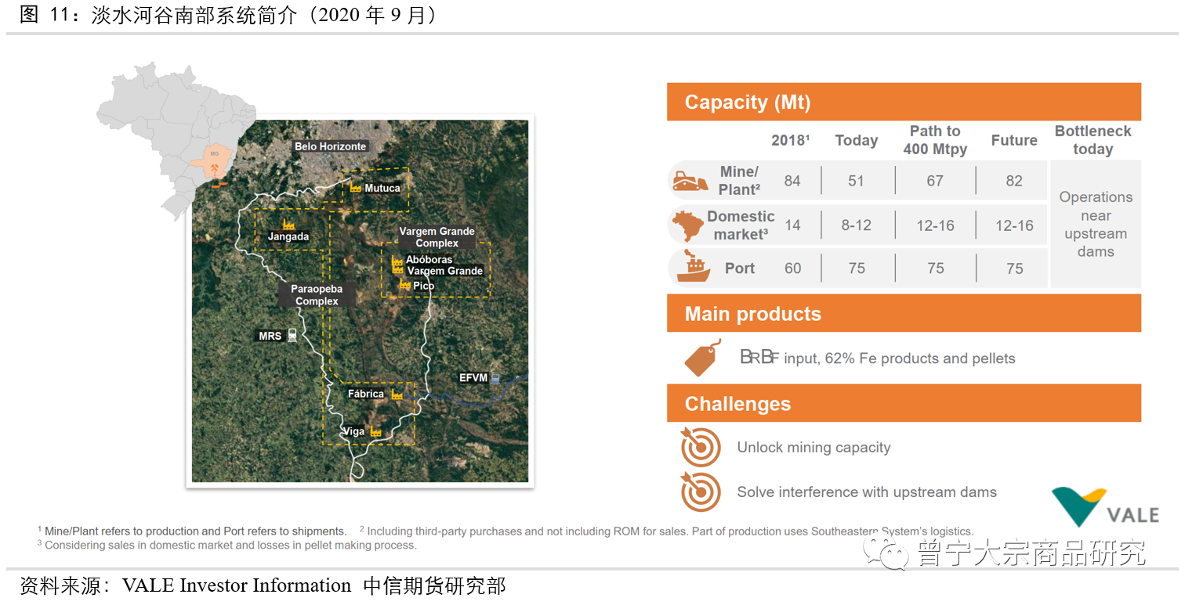Click Mine/Plant Today value 51
1185x605 pixels.
pyautogui.click(x=856, y=181)
